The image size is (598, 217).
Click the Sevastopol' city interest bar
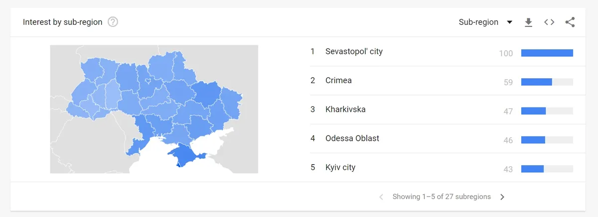coord(547,53)
